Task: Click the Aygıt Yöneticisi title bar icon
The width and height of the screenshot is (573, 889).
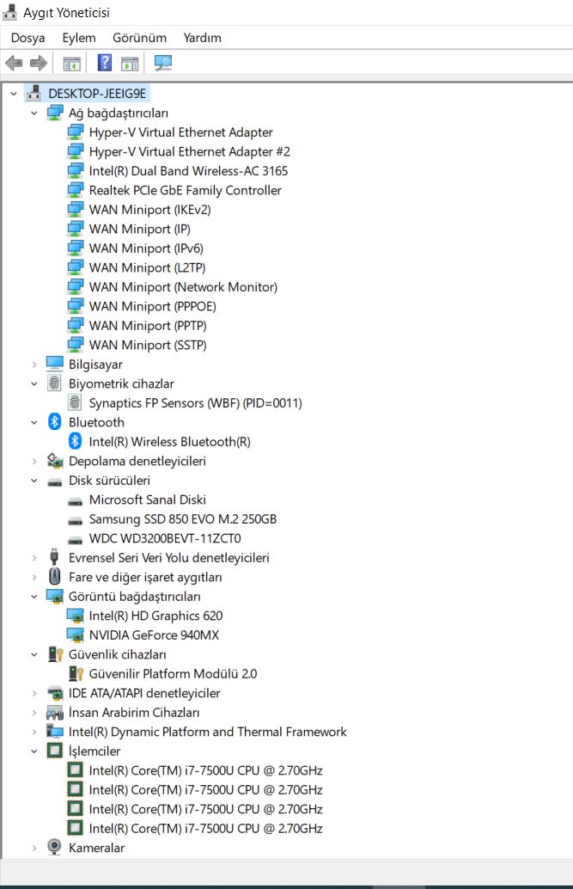Action: pos(9,11)
